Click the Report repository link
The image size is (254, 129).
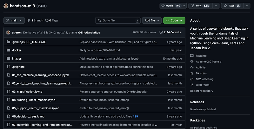[202, 91]
